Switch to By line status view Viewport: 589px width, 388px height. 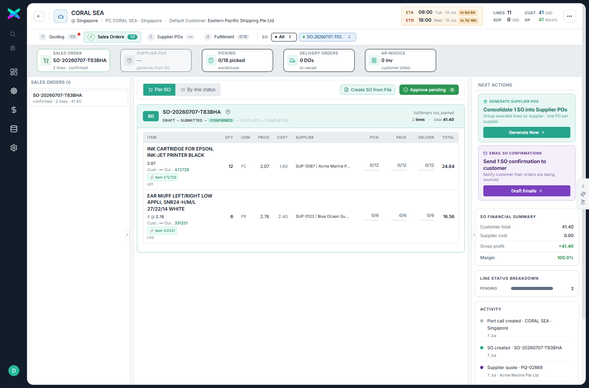[198, 90]
